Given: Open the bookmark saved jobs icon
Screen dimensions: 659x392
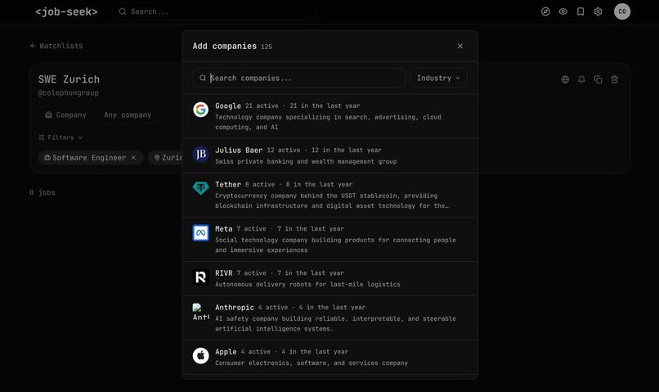Looking at the screenshot, I should [581, 11].
